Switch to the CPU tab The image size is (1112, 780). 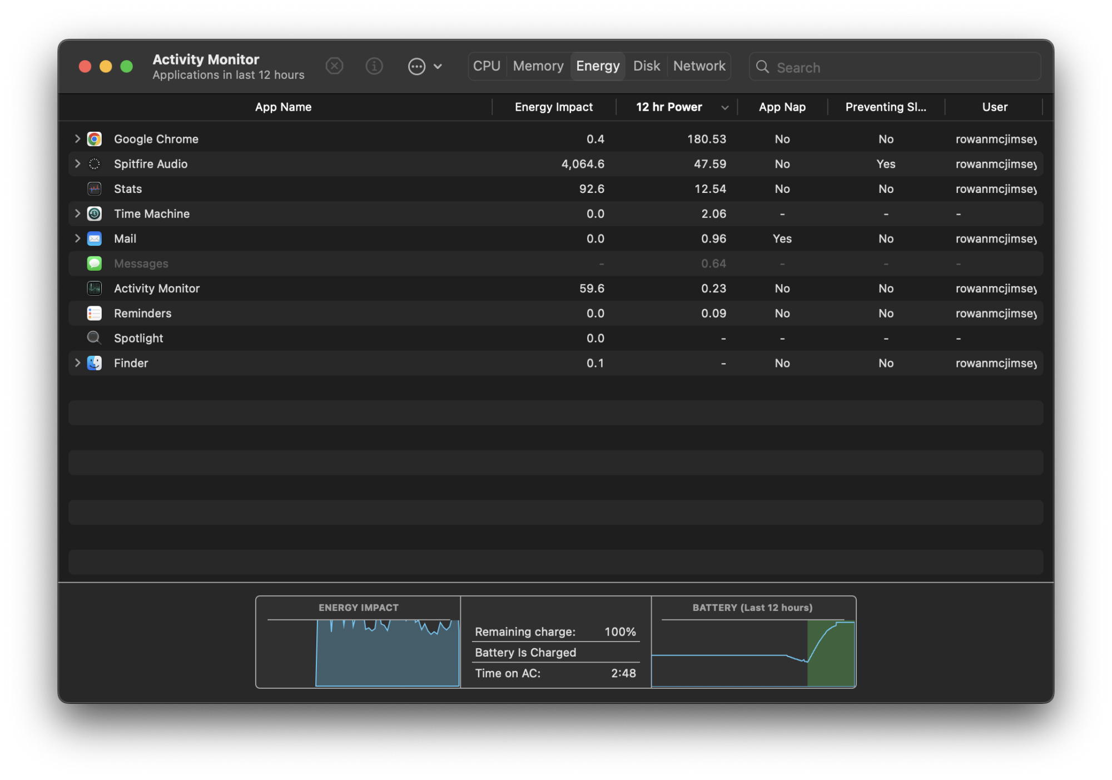[487, 66]
